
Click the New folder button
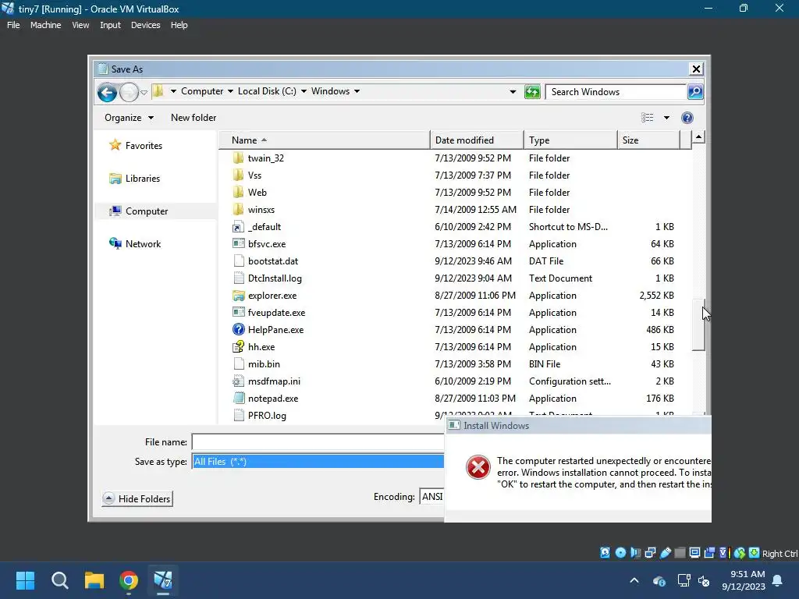(194, 118)
